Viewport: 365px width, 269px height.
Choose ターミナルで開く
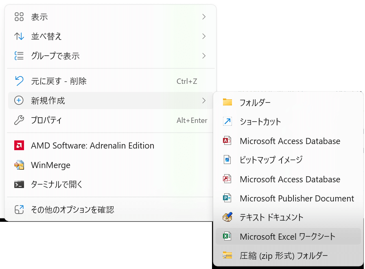pyautogui.click(x=111, y=184)
